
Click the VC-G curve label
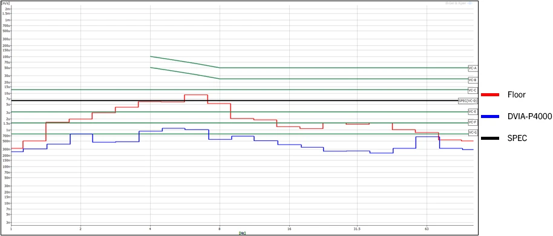473,133
